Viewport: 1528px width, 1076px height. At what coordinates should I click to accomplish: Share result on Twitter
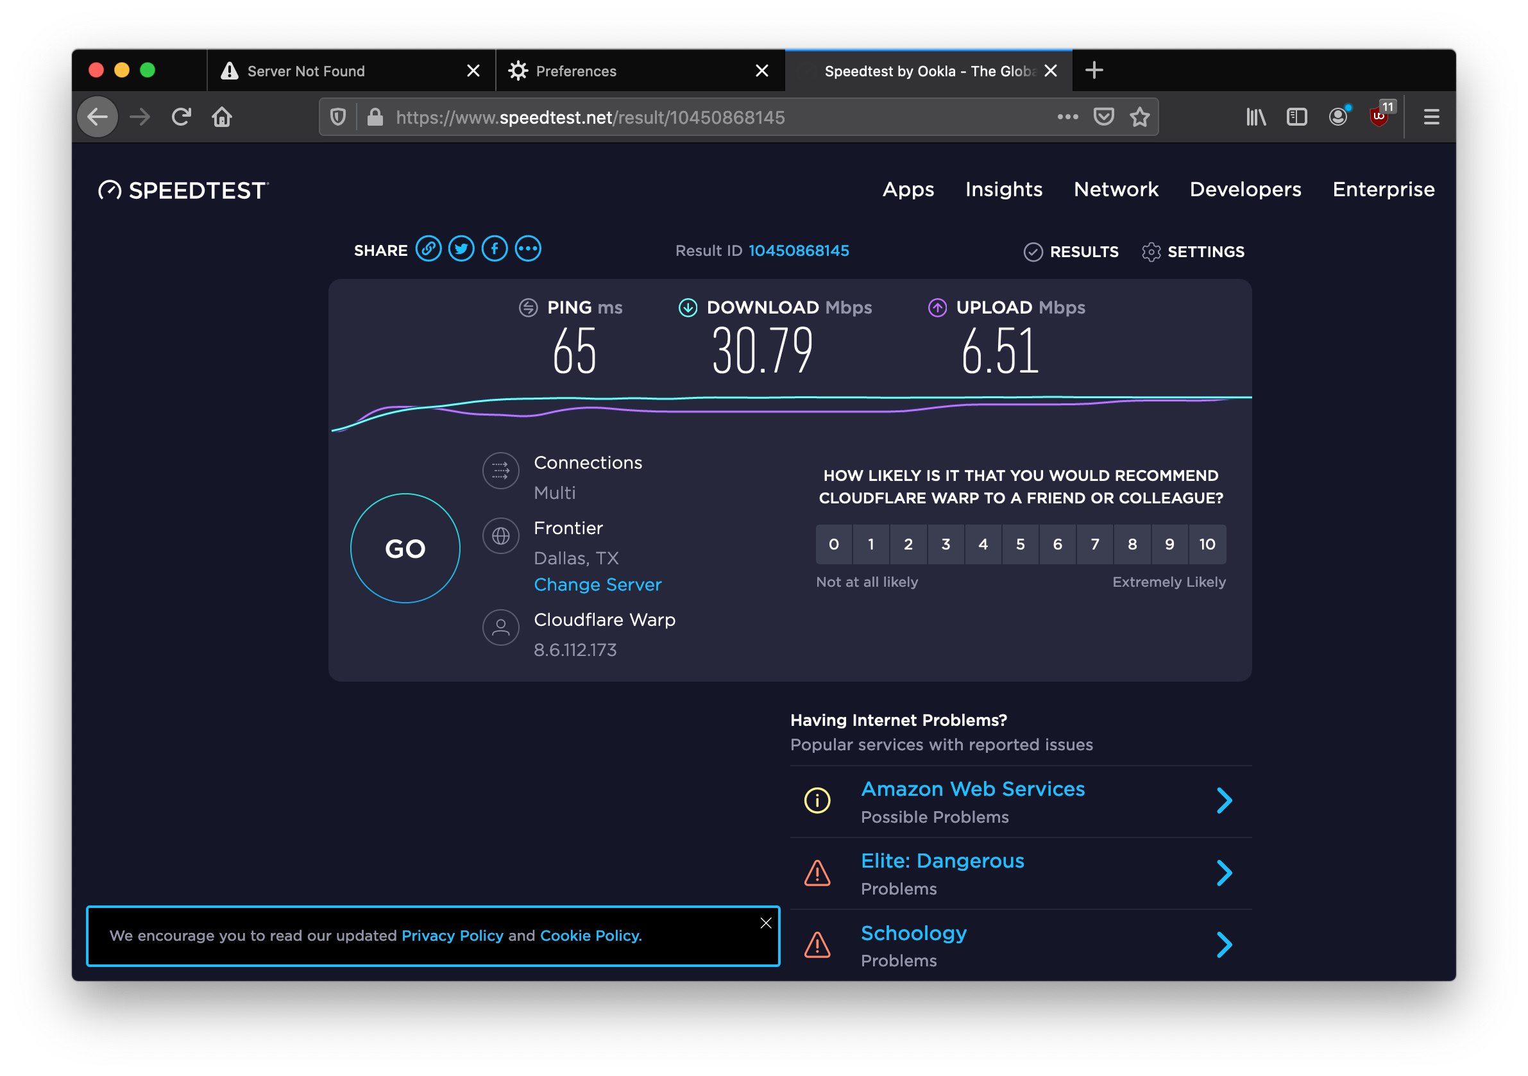point(461,249)
